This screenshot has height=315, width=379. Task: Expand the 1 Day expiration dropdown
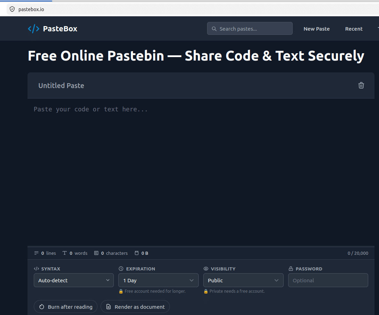tap(158, 280)
